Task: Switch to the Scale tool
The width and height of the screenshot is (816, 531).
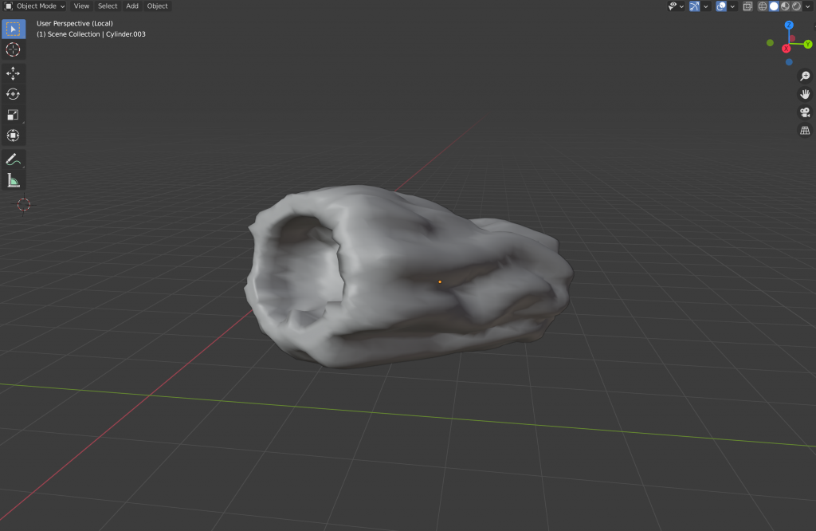Action: [13, 115]
